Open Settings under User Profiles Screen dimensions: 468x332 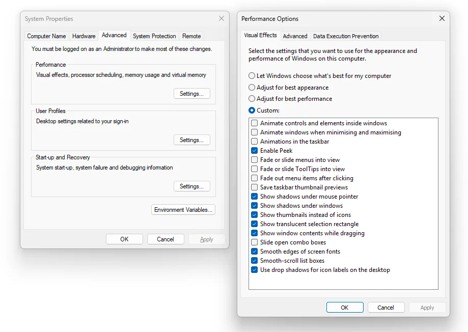tap(192, 140)
